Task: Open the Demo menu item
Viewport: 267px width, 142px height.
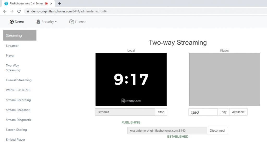Action: 17,22
